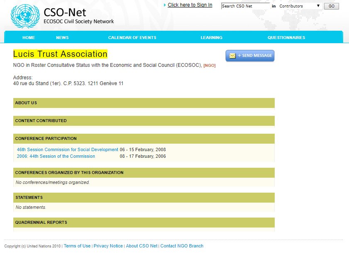Open the News menu item
The width and height of the screenshot is (349, 257).
62,38
